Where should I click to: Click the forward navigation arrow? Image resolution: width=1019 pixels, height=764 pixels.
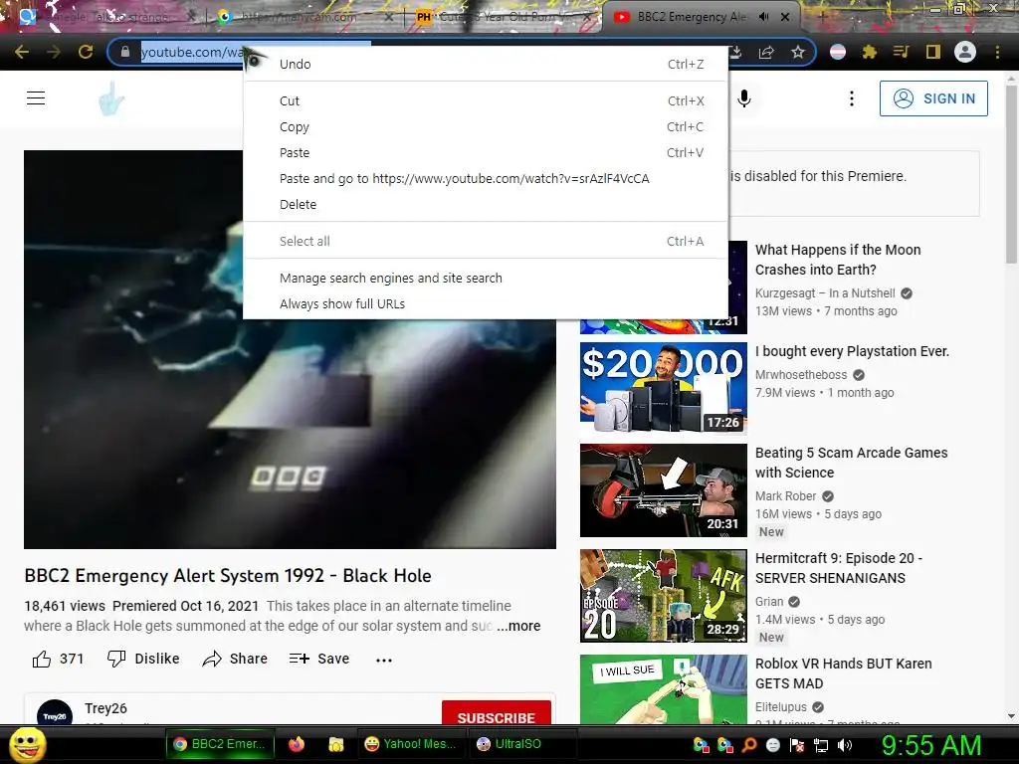[x=54, y=52]
